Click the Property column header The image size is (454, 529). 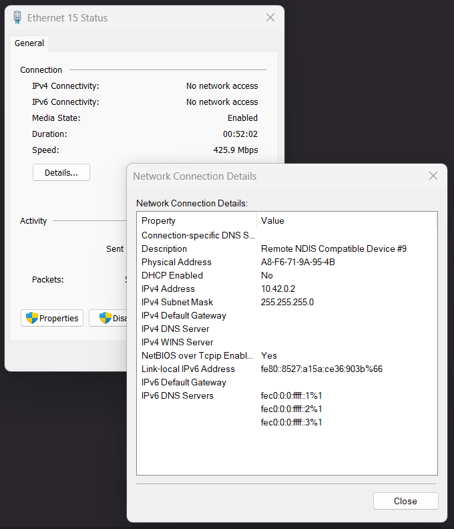coord(159,221)
